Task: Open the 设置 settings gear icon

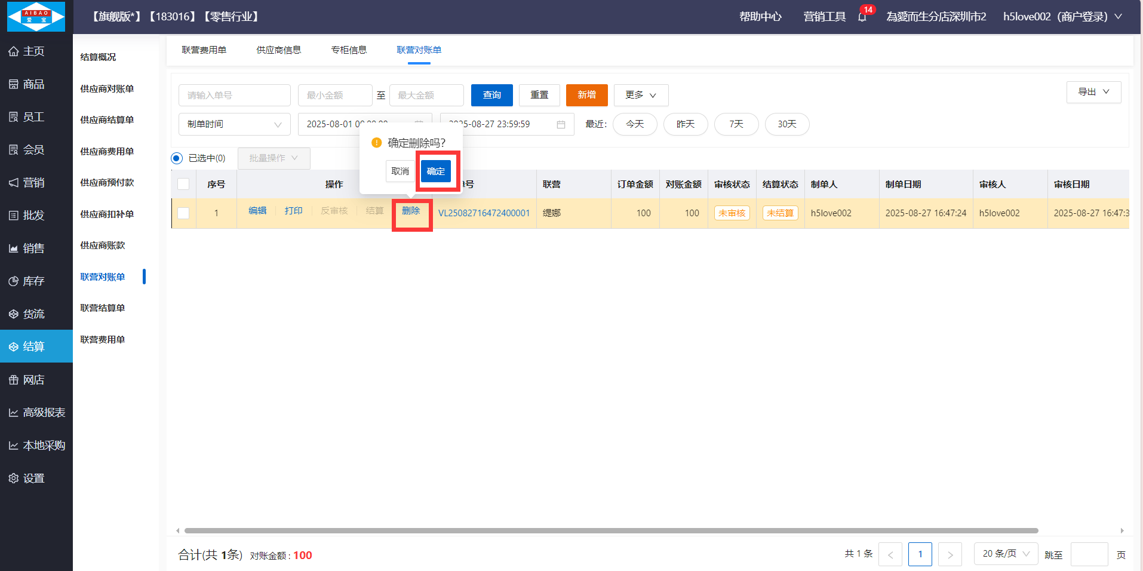Action: point(14,478)
